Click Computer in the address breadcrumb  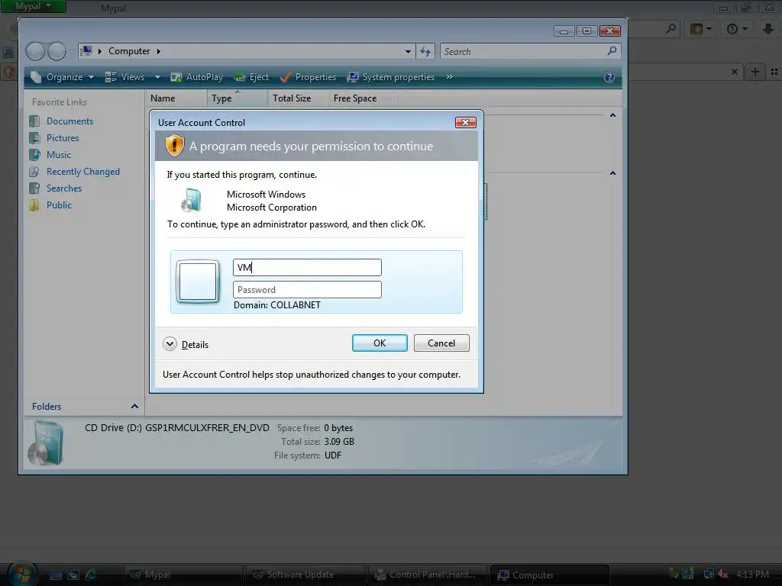coord(129,51)
